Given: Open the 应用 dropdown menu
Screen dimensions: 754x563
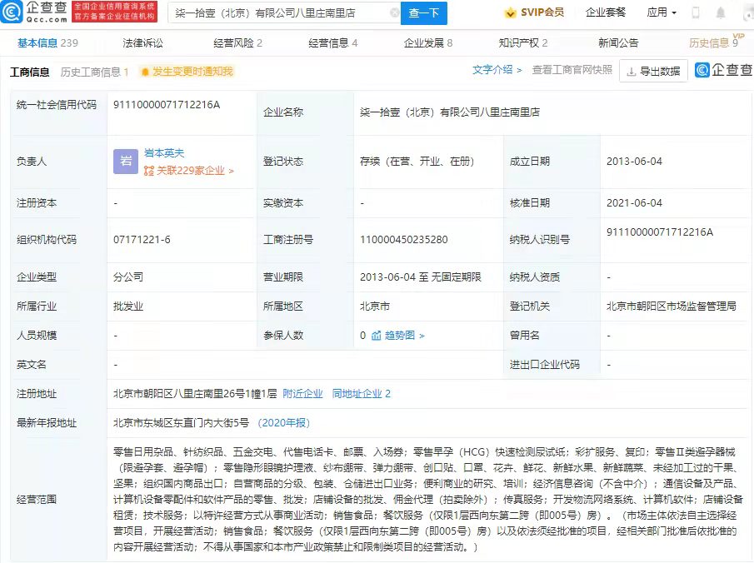Looking at the screenshot, I should [x=662, y=12].
